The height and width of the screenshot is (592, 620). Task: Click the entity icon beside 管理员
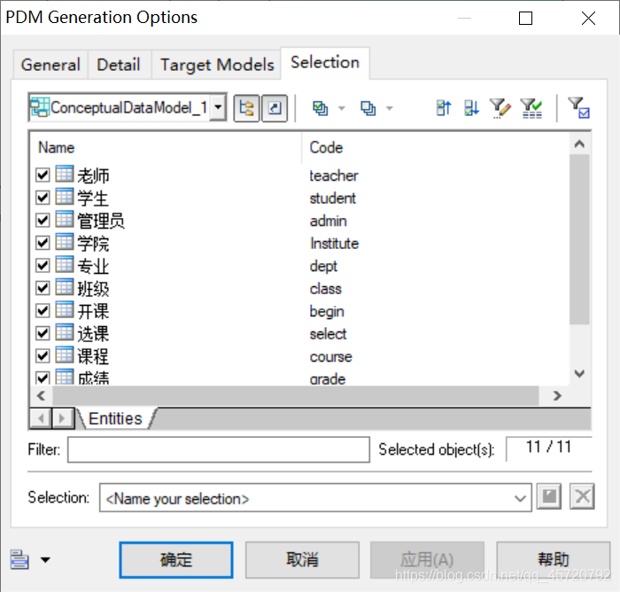click(64, 219)
